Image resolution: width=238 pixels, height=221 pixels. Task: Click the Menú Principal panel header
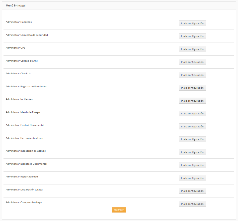pos(16,6)
